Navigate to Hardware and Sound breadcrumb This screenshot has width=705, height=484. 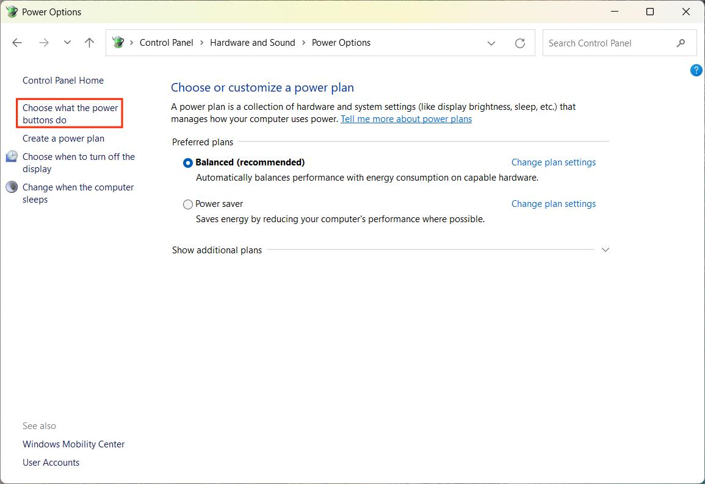tap(252, 42)
